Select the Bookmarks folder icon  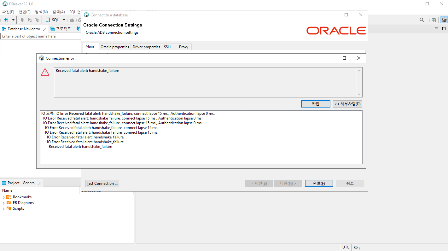pos(9,197)
